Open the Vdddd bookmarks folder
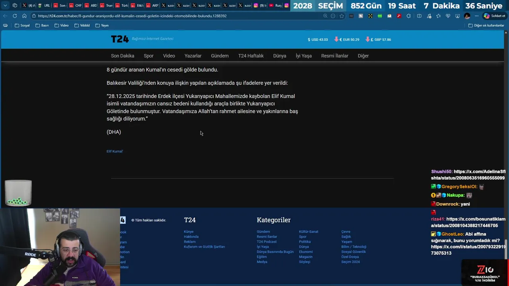This screenshot has height=286, width=509. click(82, 25)
